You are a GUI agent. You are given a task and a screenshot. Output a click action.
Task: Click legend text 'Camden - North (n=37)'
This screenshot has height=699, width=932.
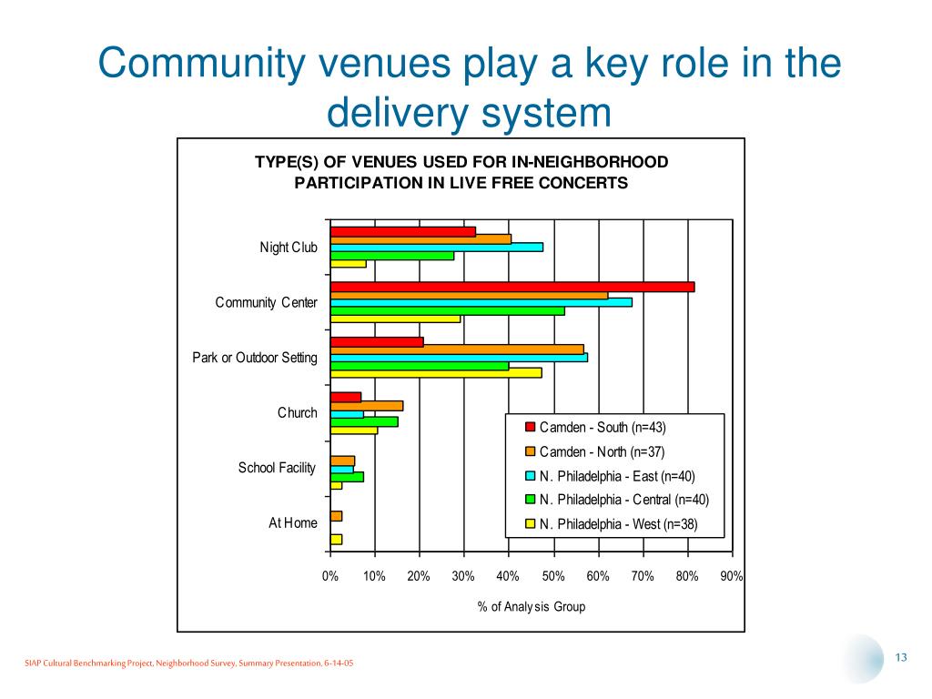[603, 451]
